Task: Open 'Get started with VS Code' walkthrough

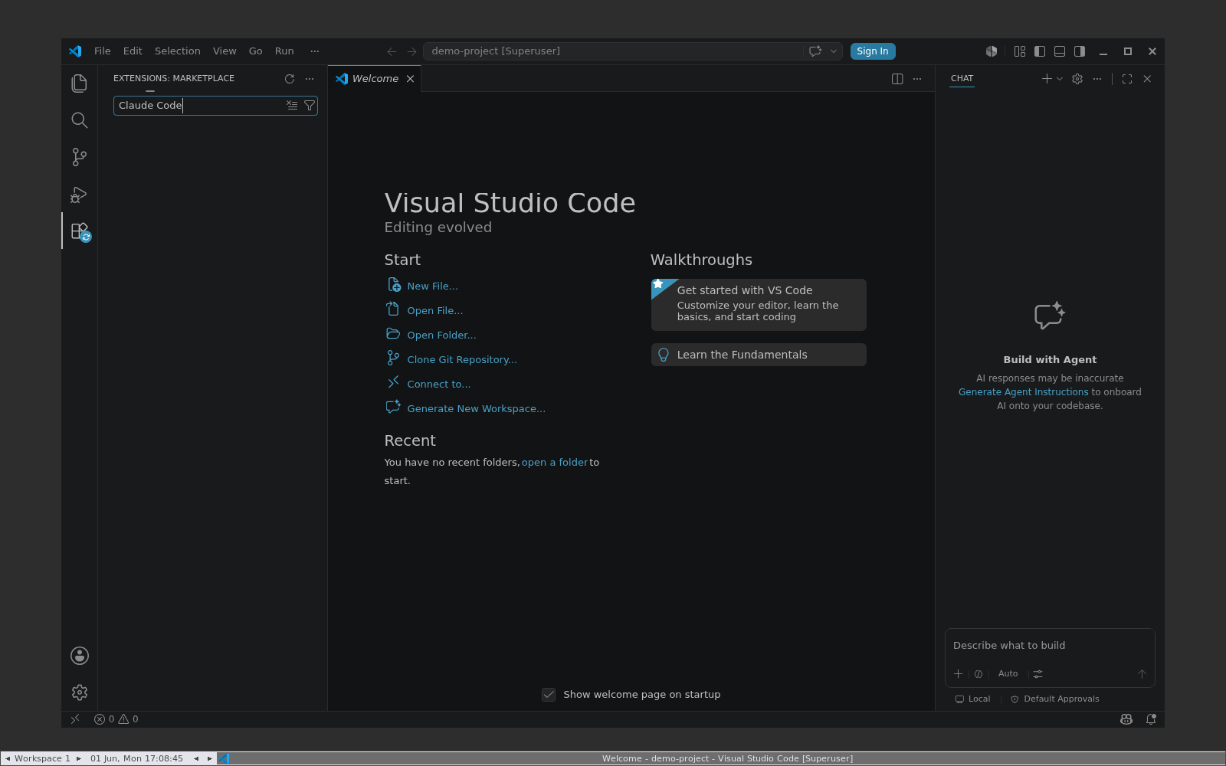Action: [759, 305]
